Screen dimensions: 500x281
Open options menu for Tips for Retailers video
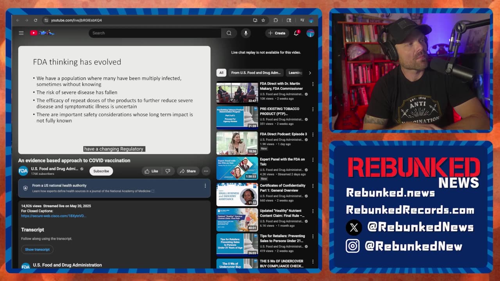click(312, 236)
